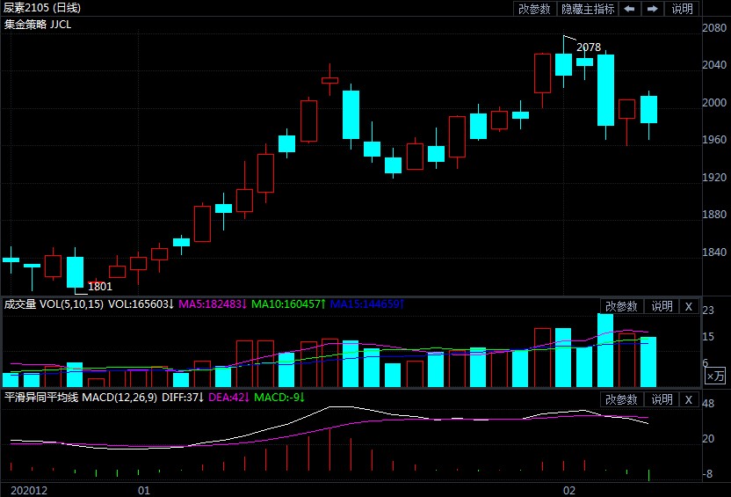Click the 02 month axis label
This screenshot has height=497, width=731.
[x=568, y=491]
